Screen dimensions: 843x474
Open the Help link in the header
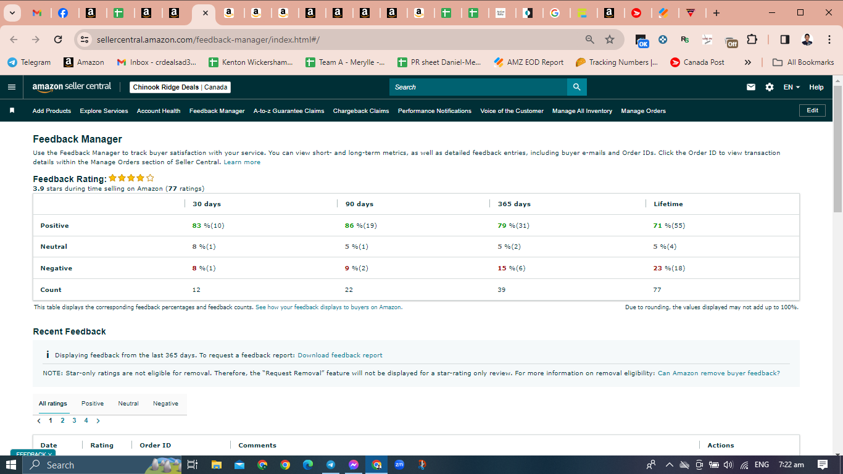point(816,87)
